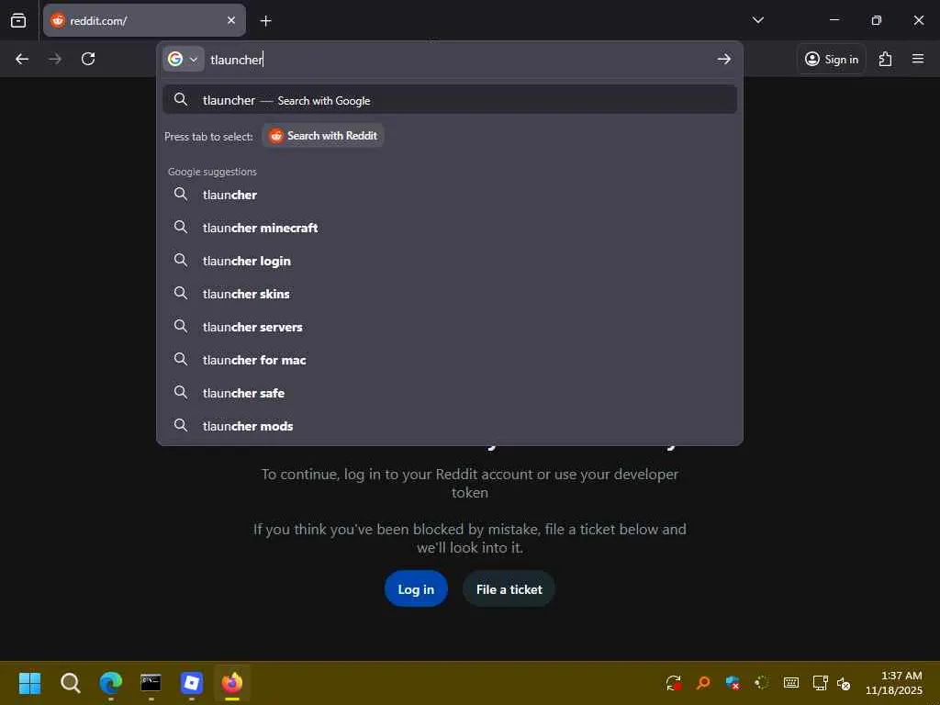Image resolution: width=940 pixels, height=705 pixels.
Task: Pick the 'tlauncher skins' suggestion
Action: [x=450, y=293]
